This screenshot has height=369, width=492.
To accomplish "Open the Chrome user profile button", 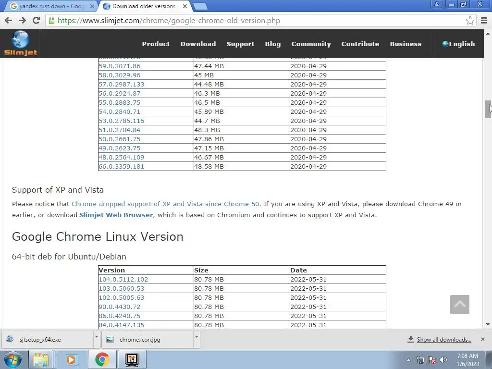I will (x=436, y=4).
